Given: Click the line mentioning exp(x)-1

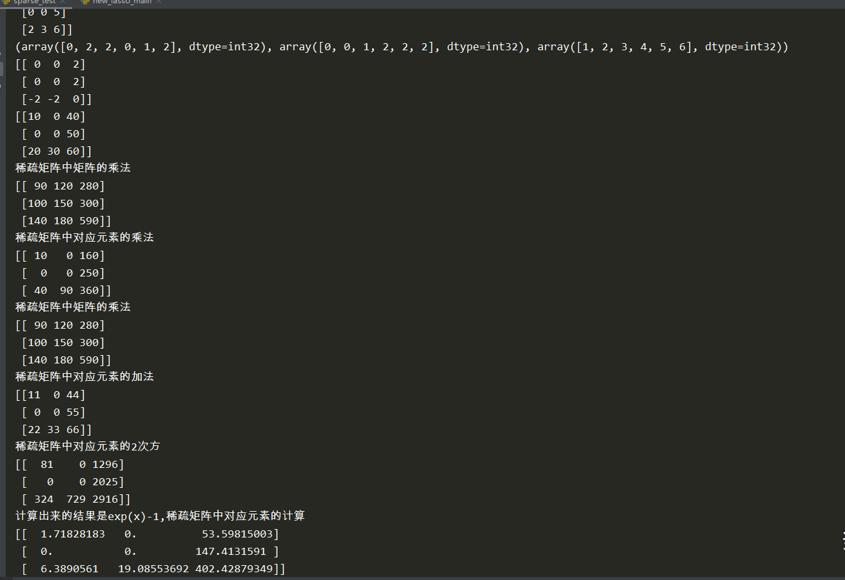Looking at the screenshot, I should click(160, 516).
